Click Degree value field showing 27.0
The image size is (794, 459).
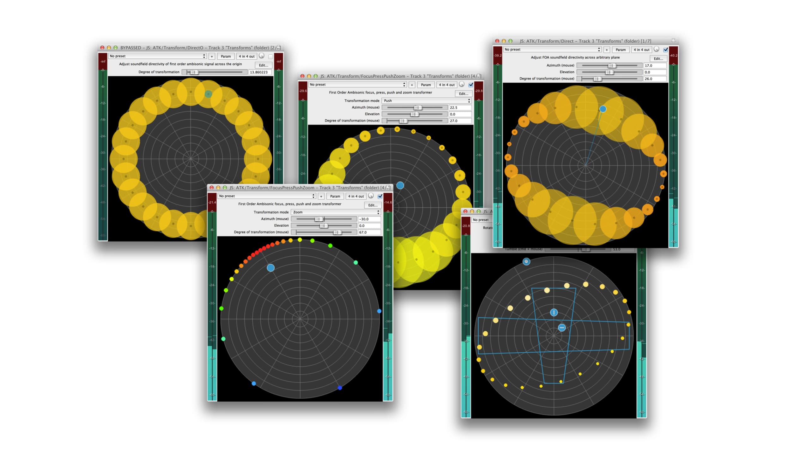[460, 121]
